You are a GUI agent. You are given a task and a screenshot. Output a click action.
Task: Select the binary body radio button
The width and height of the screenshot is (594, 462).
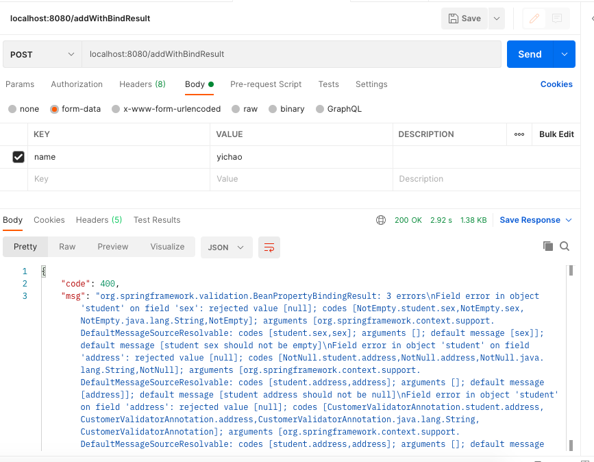point(273,109)
